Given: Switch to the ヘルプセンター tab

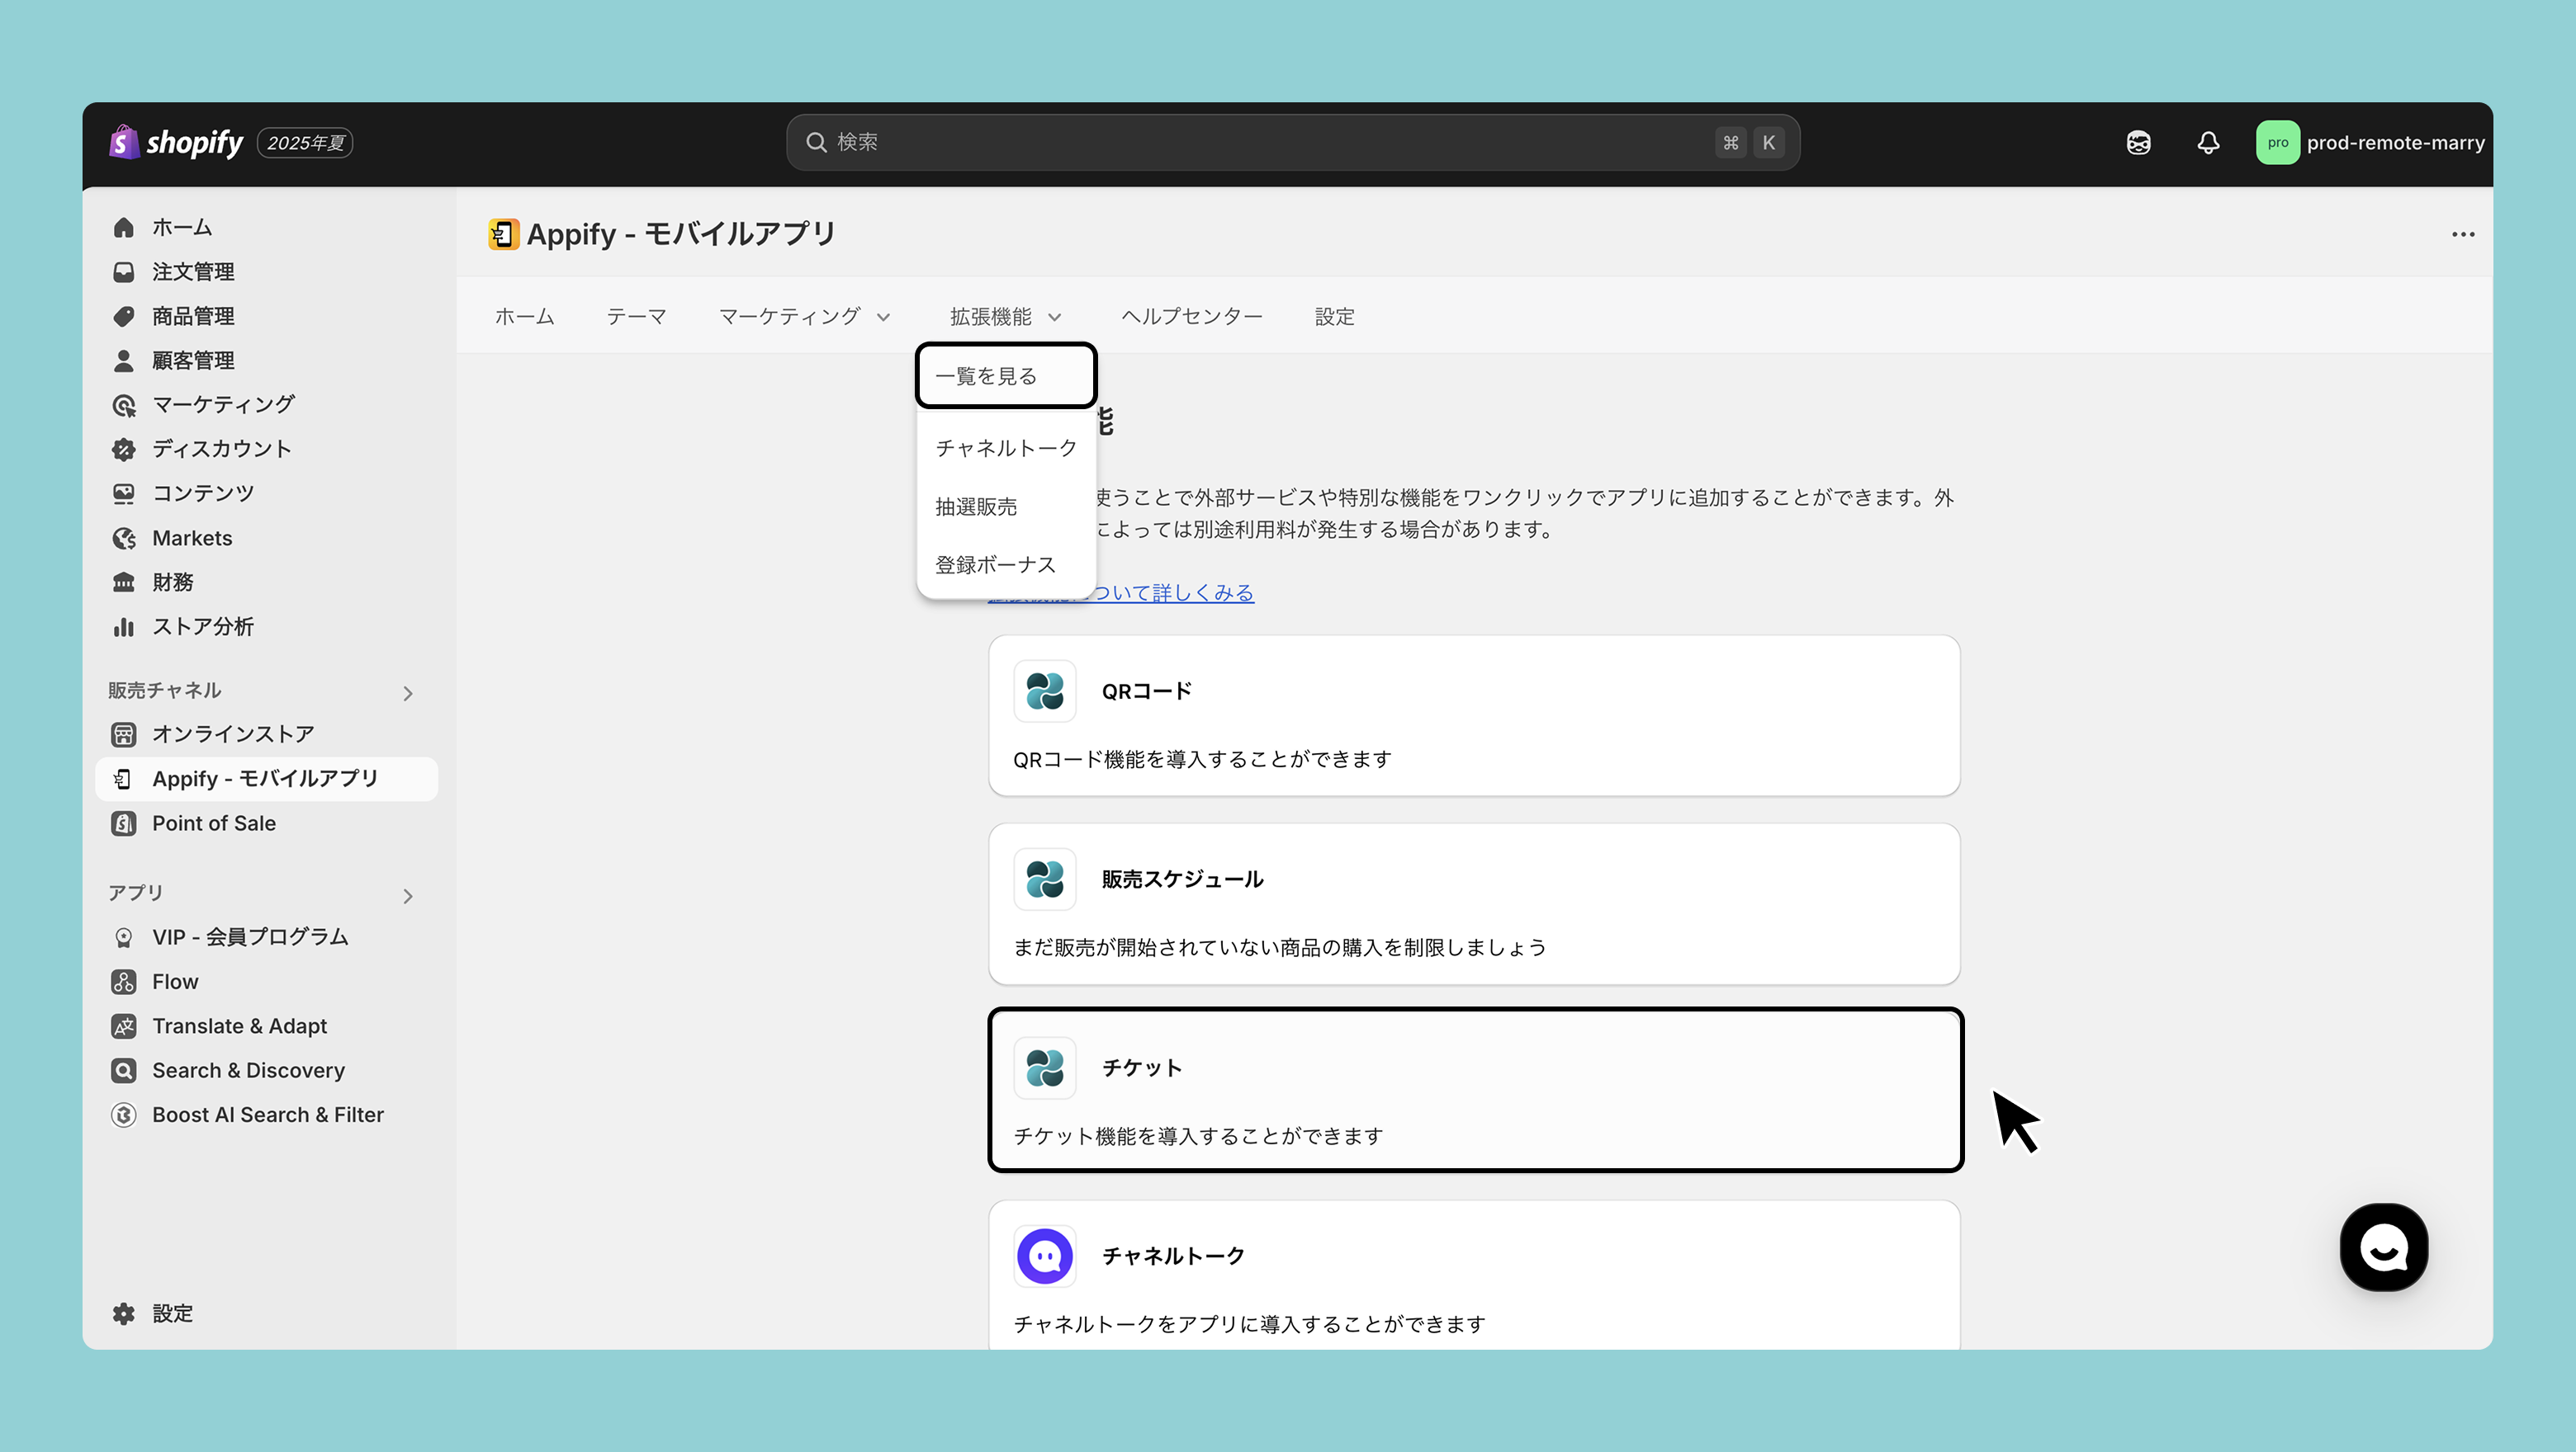Looking at the screenshot, I should pos(1191,317).
